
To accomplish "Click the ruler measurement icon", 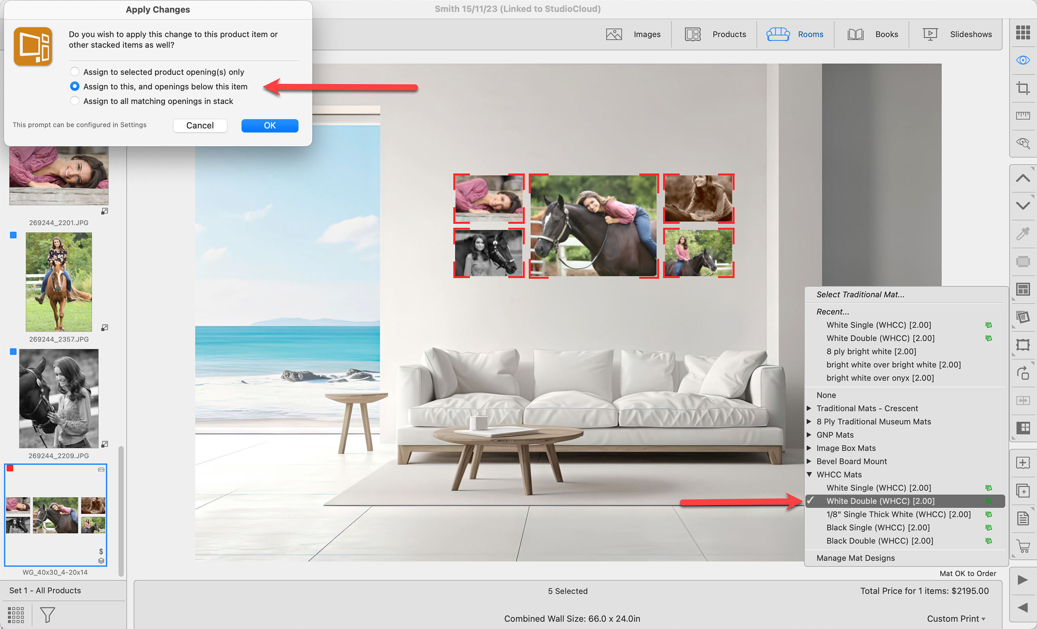I will point(1023,115).
